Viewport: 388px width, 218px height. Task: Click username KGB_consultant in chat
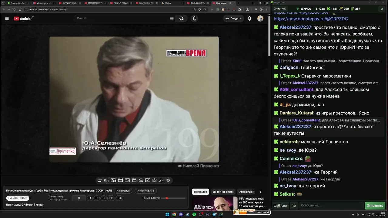(296, 90)
